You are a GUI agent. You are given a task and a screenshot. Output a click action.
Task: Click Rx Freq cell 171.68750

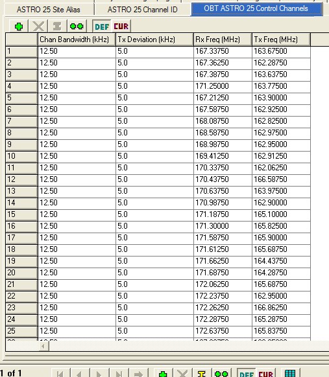click(x=223, y=273)
